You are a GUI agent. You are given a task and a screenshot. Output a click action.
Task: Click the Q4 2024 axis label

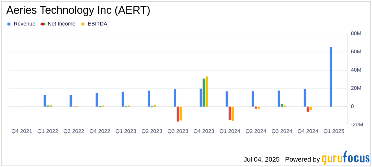(x=308, y=131)
